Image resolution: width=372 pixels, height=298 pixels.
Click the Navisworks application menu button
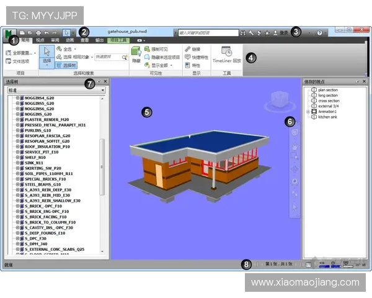click(x=11, y=34)
